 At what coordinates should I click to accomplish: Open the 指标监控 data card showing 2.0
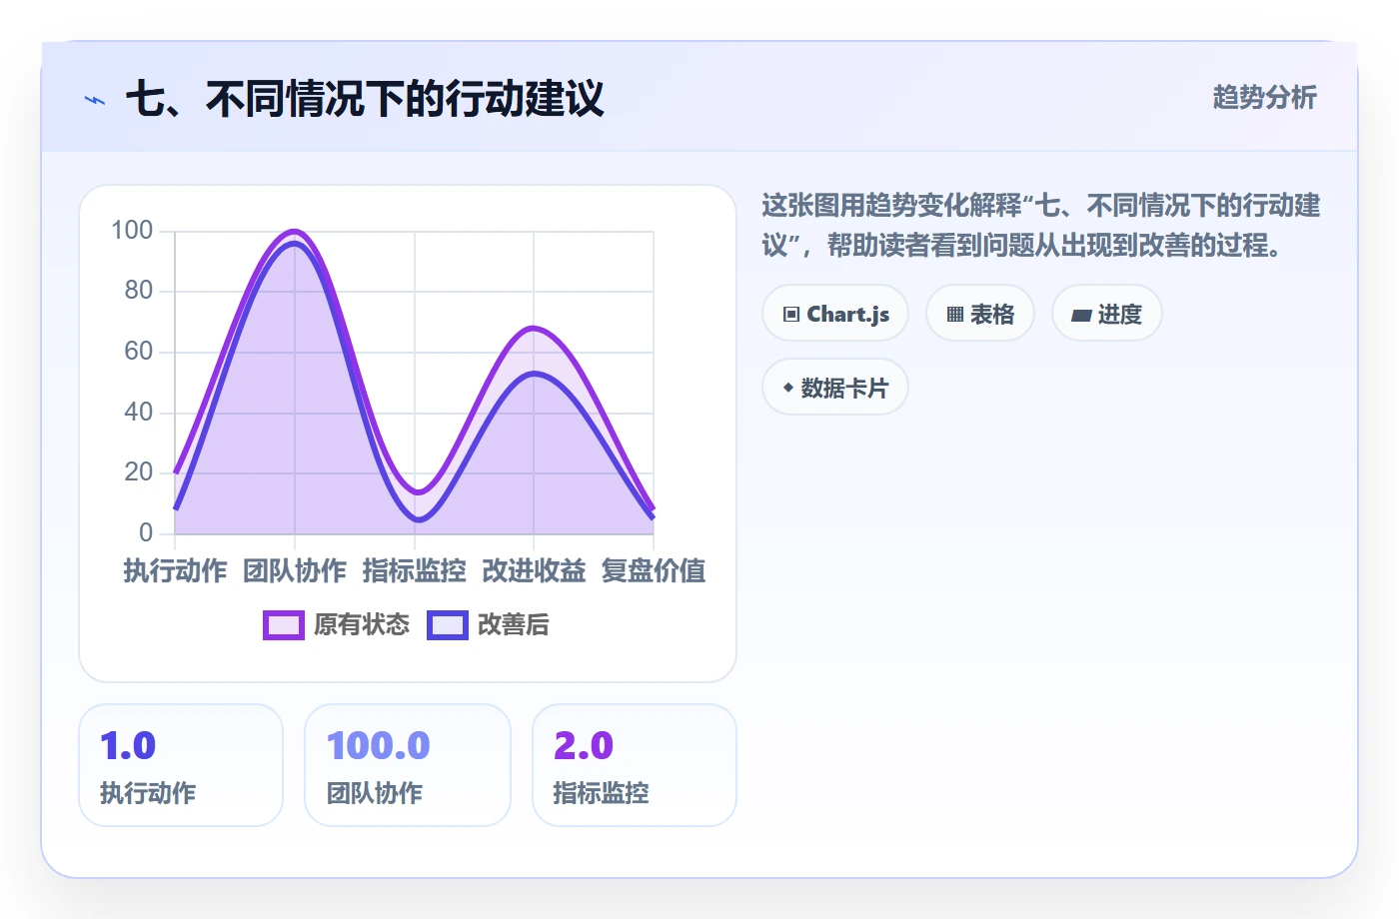tap(635, 765)
